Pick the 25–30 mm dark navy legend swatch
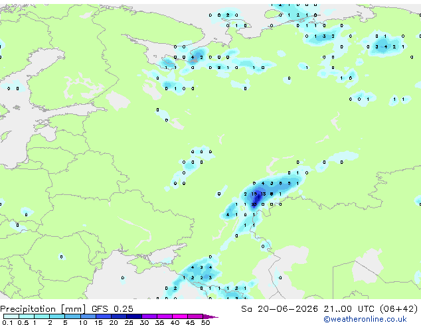 134,316
